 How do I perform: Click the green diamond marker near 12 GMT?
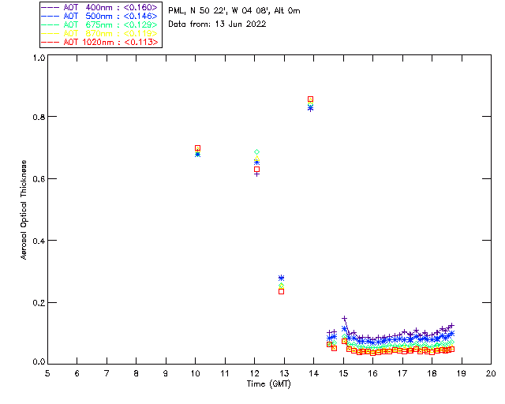[x=256, y=152]
